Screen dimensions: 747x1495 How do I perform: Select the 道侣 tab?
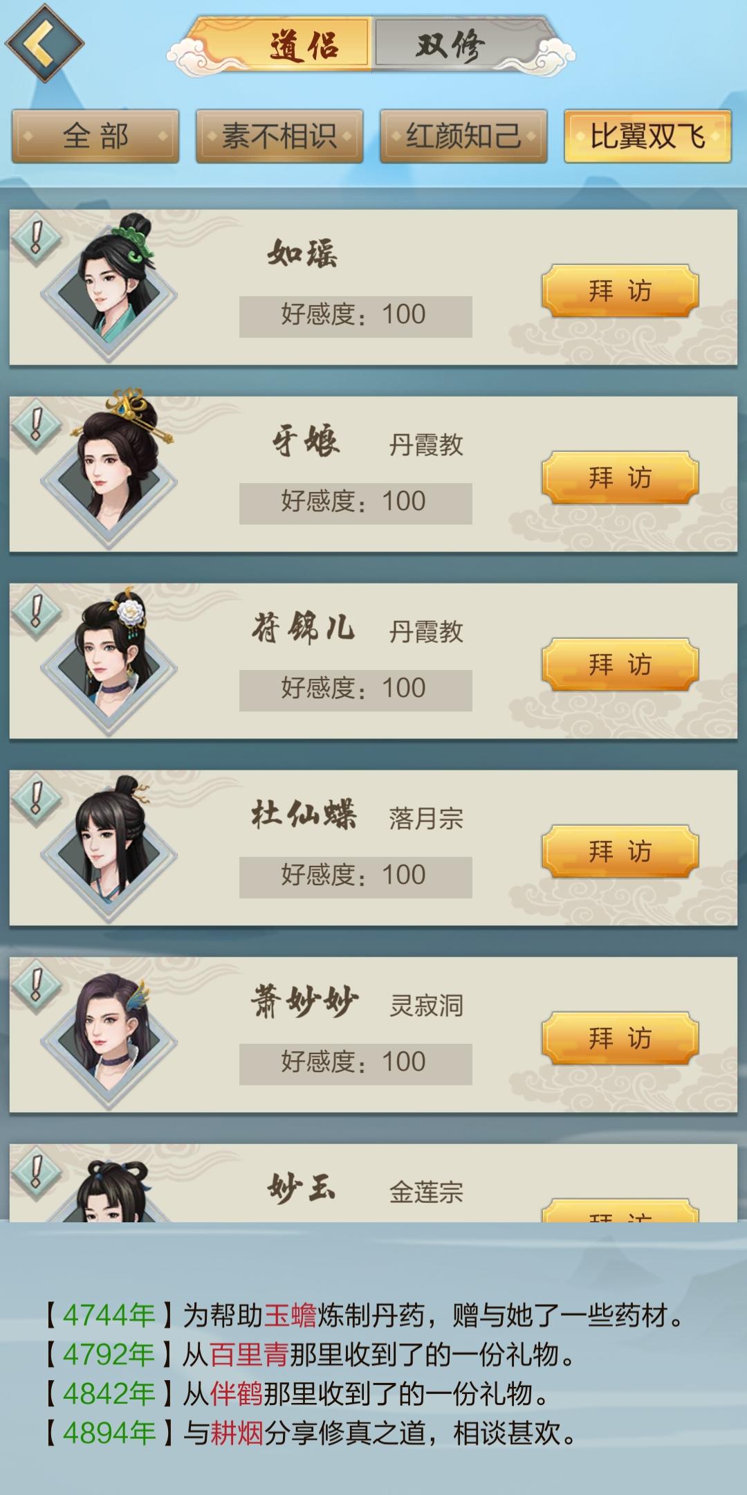(x=303, y=46)
